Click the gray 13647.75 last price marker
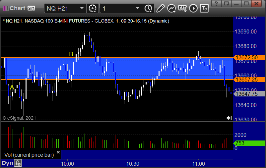Screen dimensions: 266x168 [x=249, y=94]
